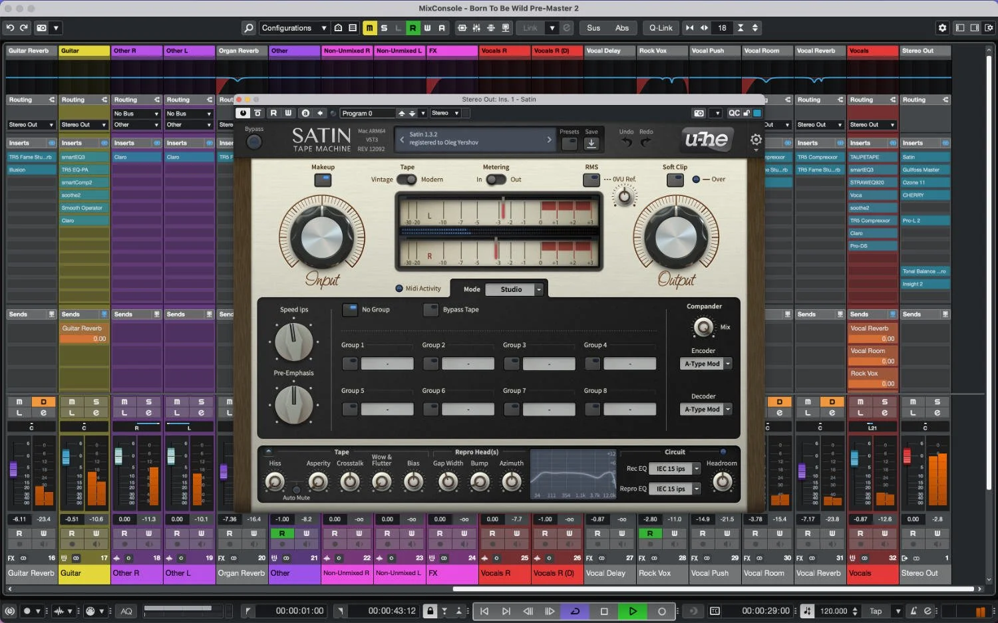Open the AQ auto quantize button
Image resolution: width=998 pixels, height=623 pixels.
click(x=126, y=611)
